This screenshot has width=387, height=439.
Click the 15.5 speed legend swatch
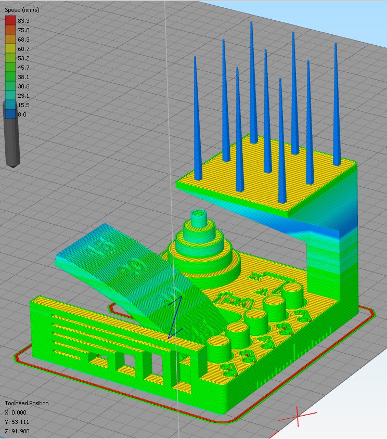coord(10,105)
